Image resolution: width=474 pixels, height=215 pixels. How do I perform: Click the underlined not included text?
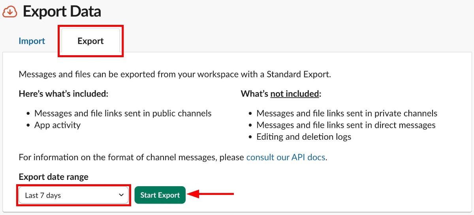tap(294, 94)
